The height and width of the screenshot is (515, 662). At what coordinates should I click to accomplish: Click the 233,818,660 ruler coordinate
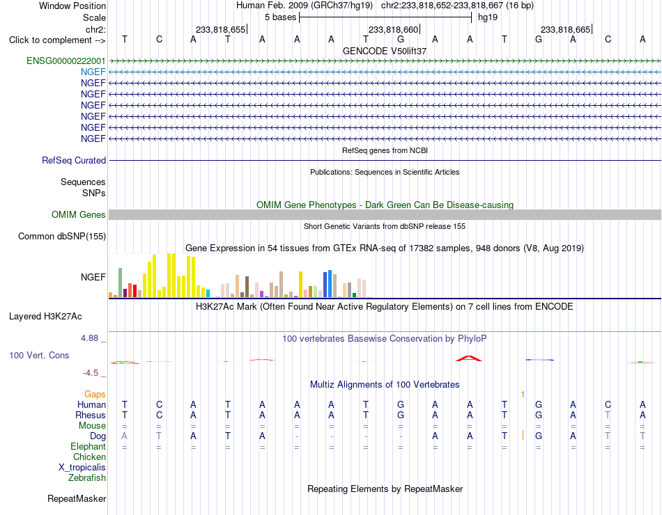point(393,29)
